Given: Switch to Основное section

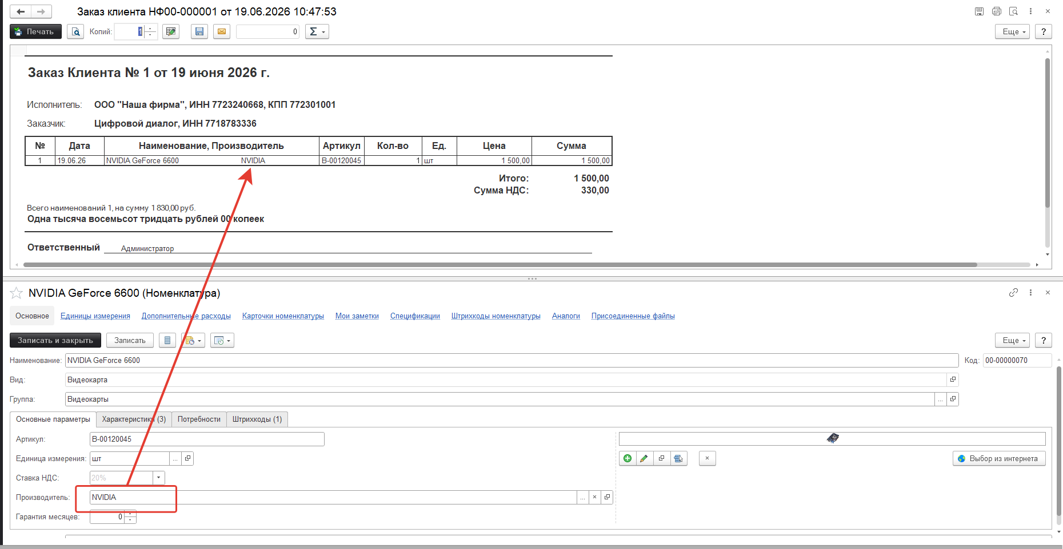Looking at the screenshot, I should tap(32, 316).
